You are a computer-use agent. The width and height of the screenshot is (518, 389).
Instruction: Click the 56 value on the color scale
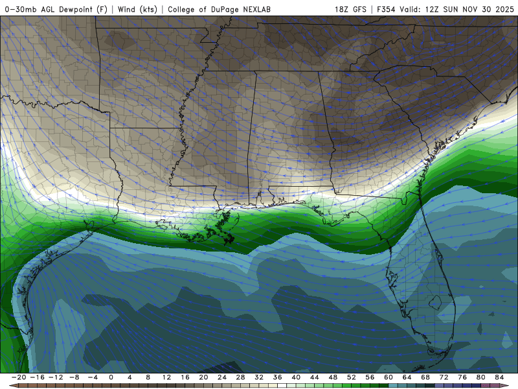[x=370, y=377]
